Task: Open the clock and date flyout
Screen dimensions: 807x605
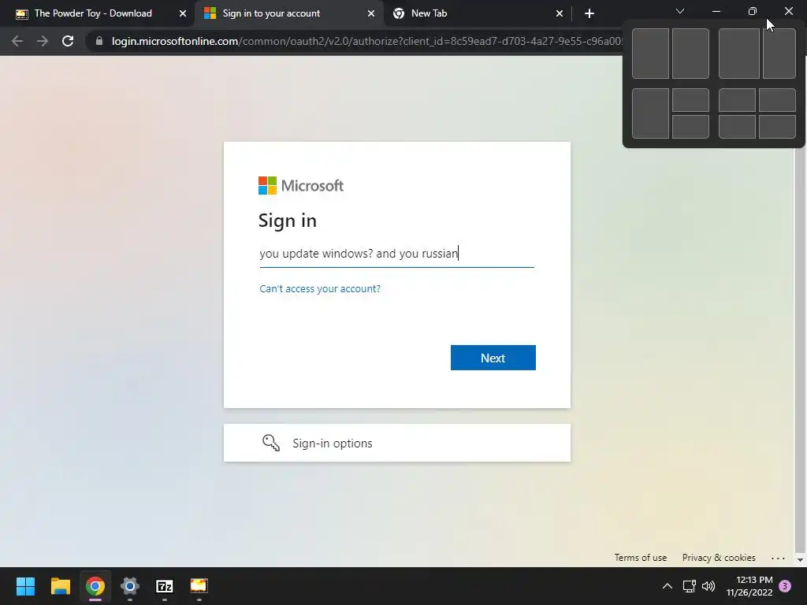Action: click(749, 586)
